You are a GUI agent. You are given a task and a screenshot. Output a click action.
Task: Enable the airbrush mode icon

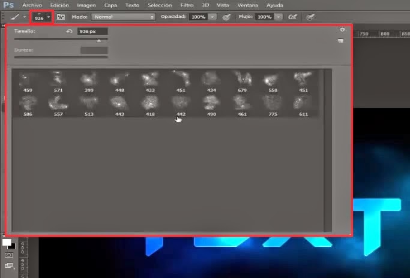(292, 17)
